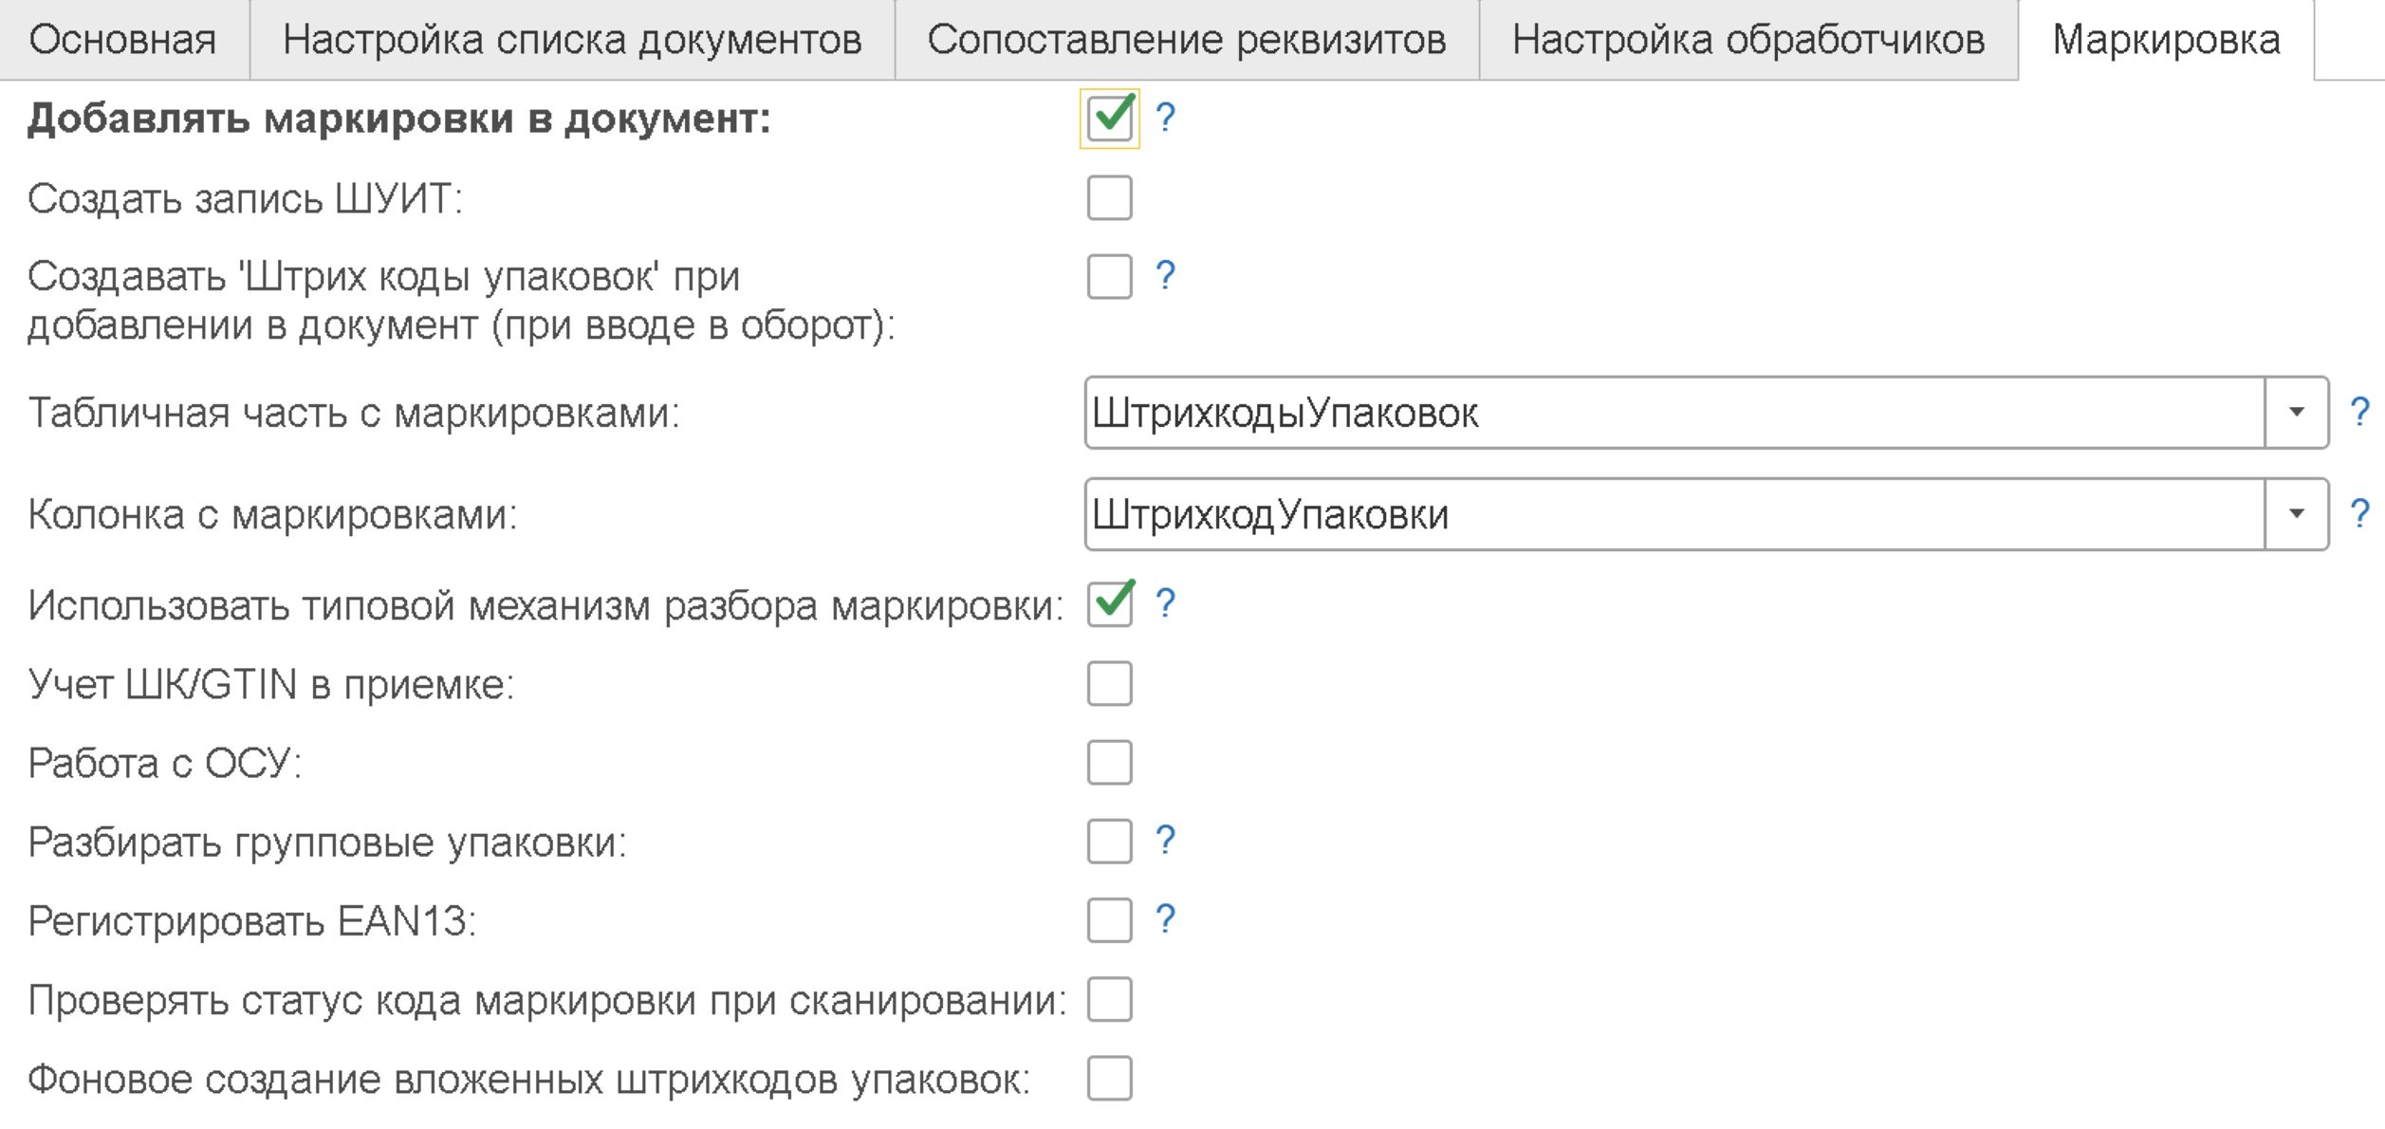
Task: Enable 'Создать запись ШУИТ'
Action: (x=1110, y=197)
